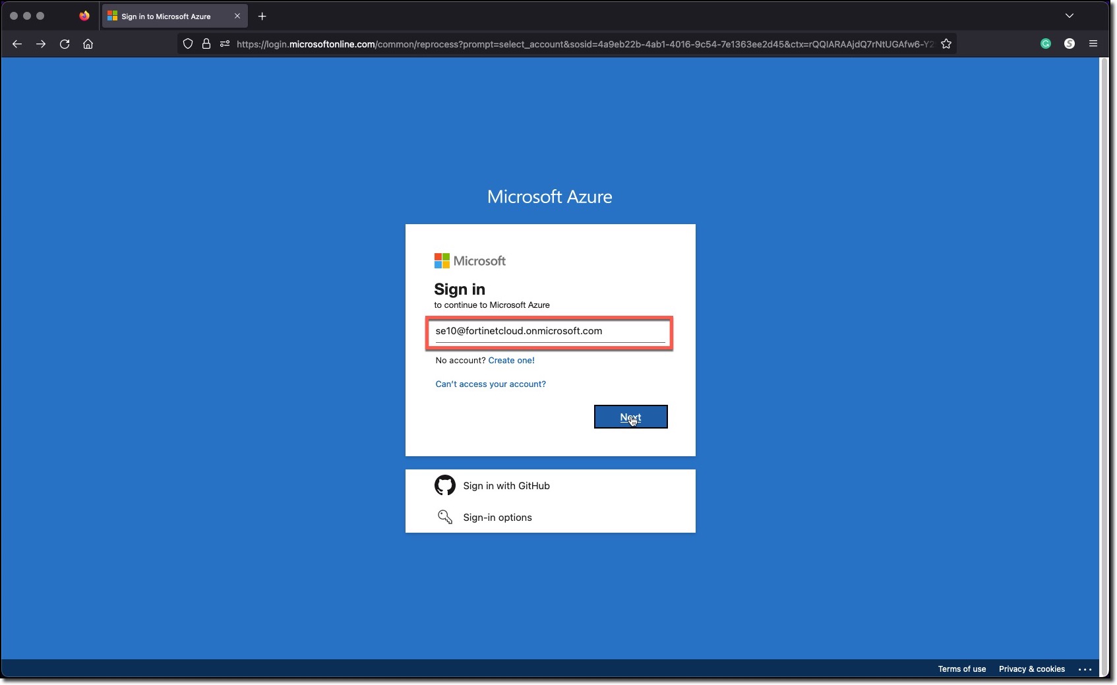Focus the email address input field
The height and width of the screenshot is (685, 1117).
(x=550, y=332)
